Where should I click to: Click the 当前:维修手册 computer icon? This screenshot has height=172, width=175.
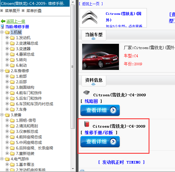(2, 27)
